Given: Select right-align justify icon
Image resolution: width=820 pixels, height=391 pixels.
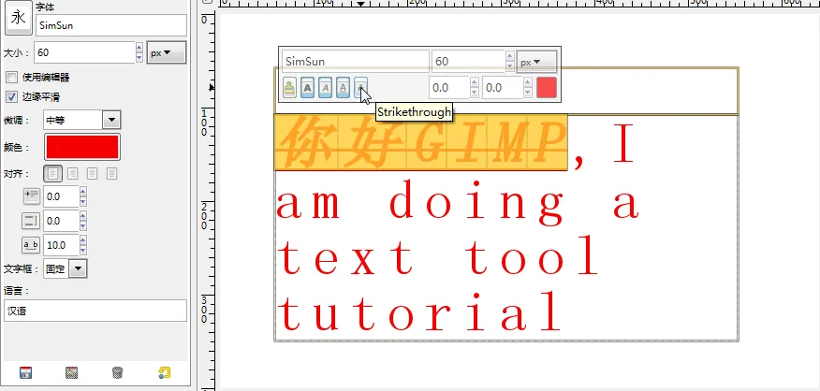Looking at the screenshot, I should pyautogui.click(x=73, y=174).
